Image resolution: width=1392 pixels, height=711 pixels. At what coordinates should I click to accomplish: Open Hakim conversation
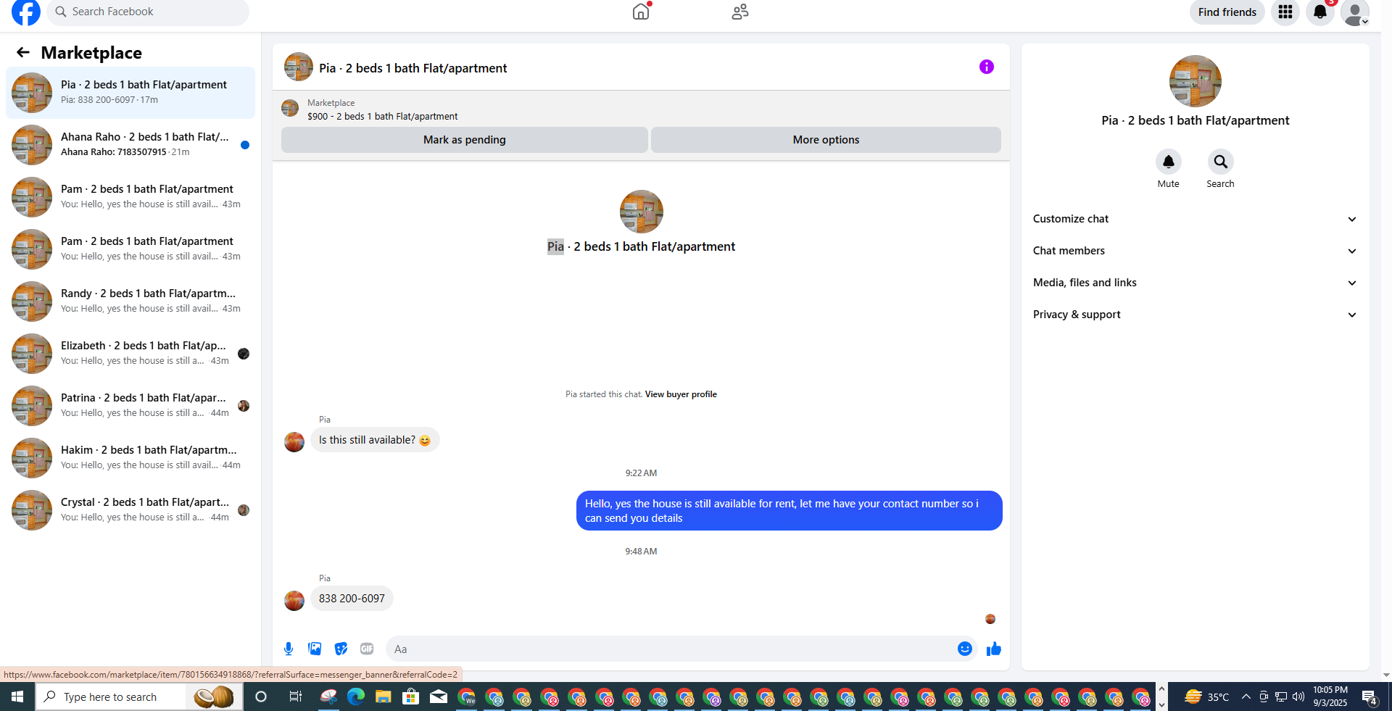(x=130, y=457)
